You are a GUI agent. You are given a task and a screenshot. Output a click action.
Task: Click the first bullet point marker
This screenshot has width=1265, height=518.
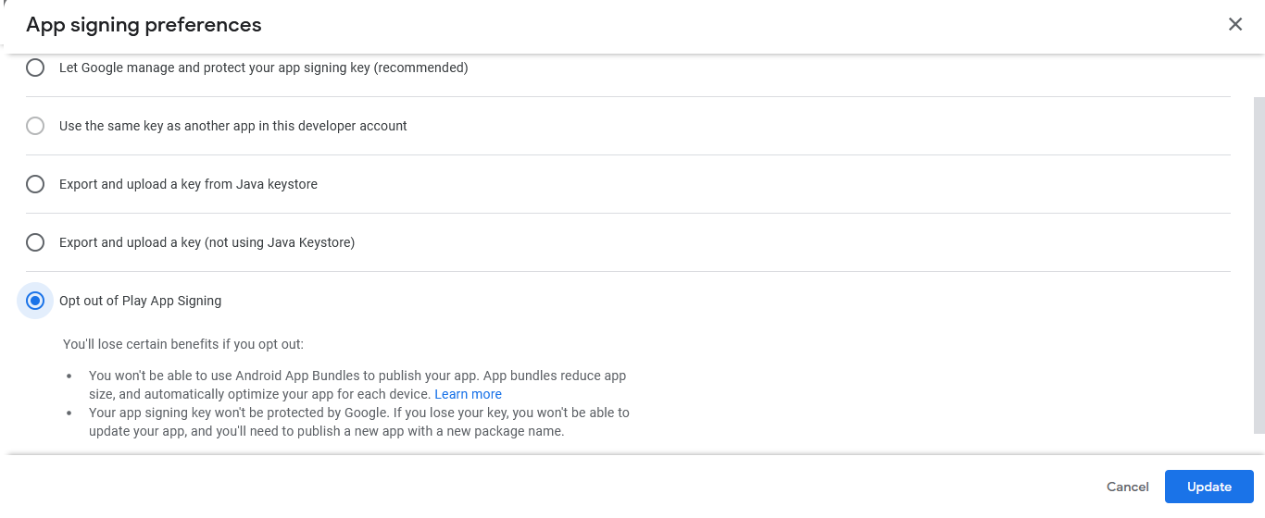pos(69,376)
